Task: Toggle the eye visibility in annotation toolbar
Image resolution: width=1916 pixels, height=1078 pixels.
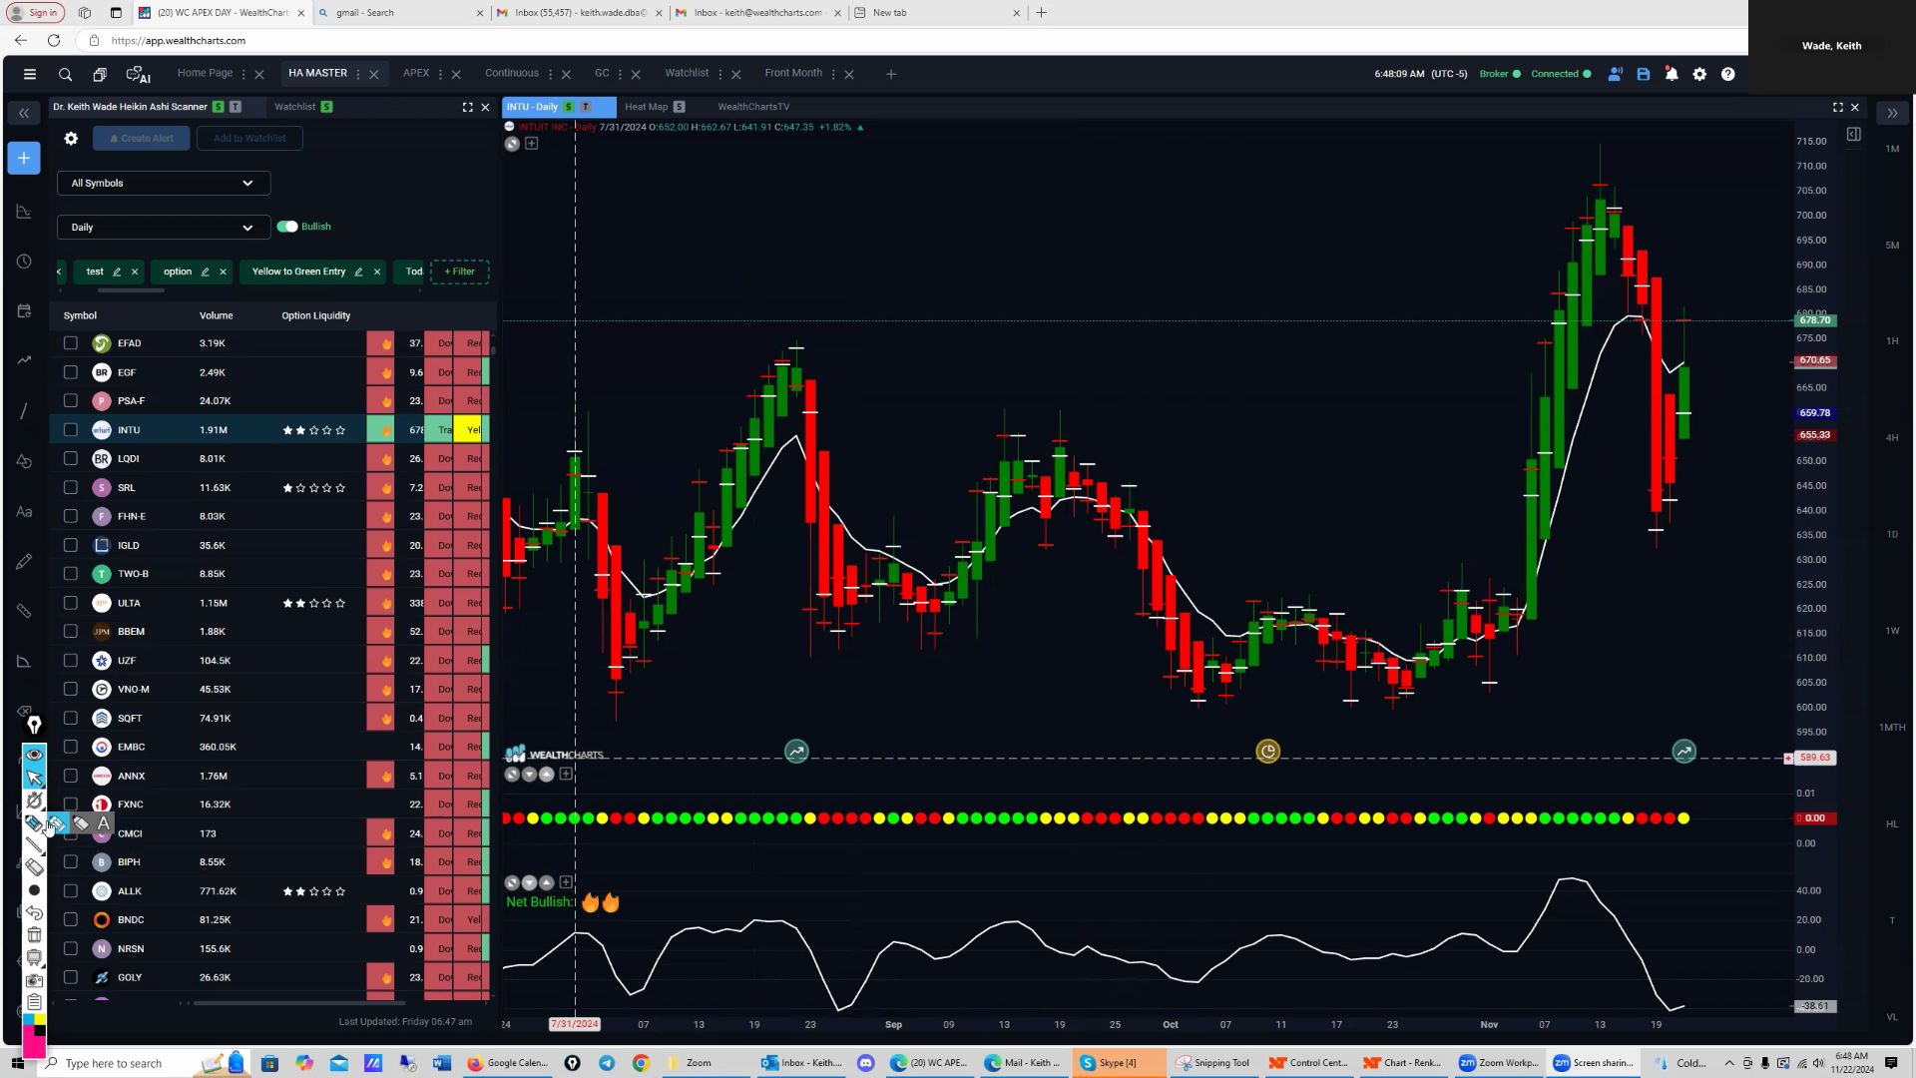Action: click(35, 755)
